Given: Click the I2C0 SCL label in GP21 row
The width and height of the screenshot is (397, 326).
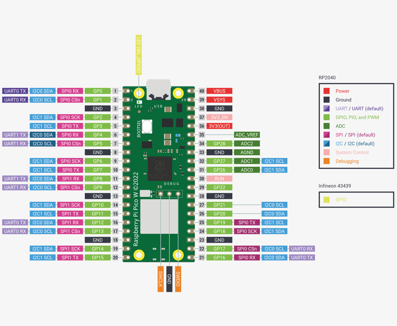Looking at the screenshot, I should tap(274, 205).
